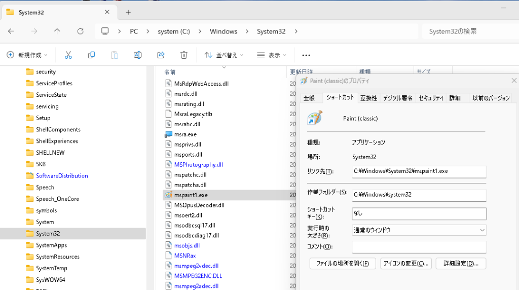
Task: Refresh the System32 folder view
Action: [80, 31]
